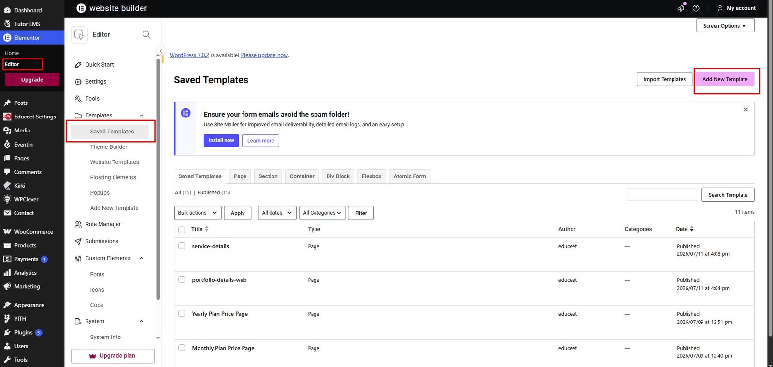Switch to the Section tab
This screenshot has width=773, height=367.
pyautogui.click(x=268, y=176)
